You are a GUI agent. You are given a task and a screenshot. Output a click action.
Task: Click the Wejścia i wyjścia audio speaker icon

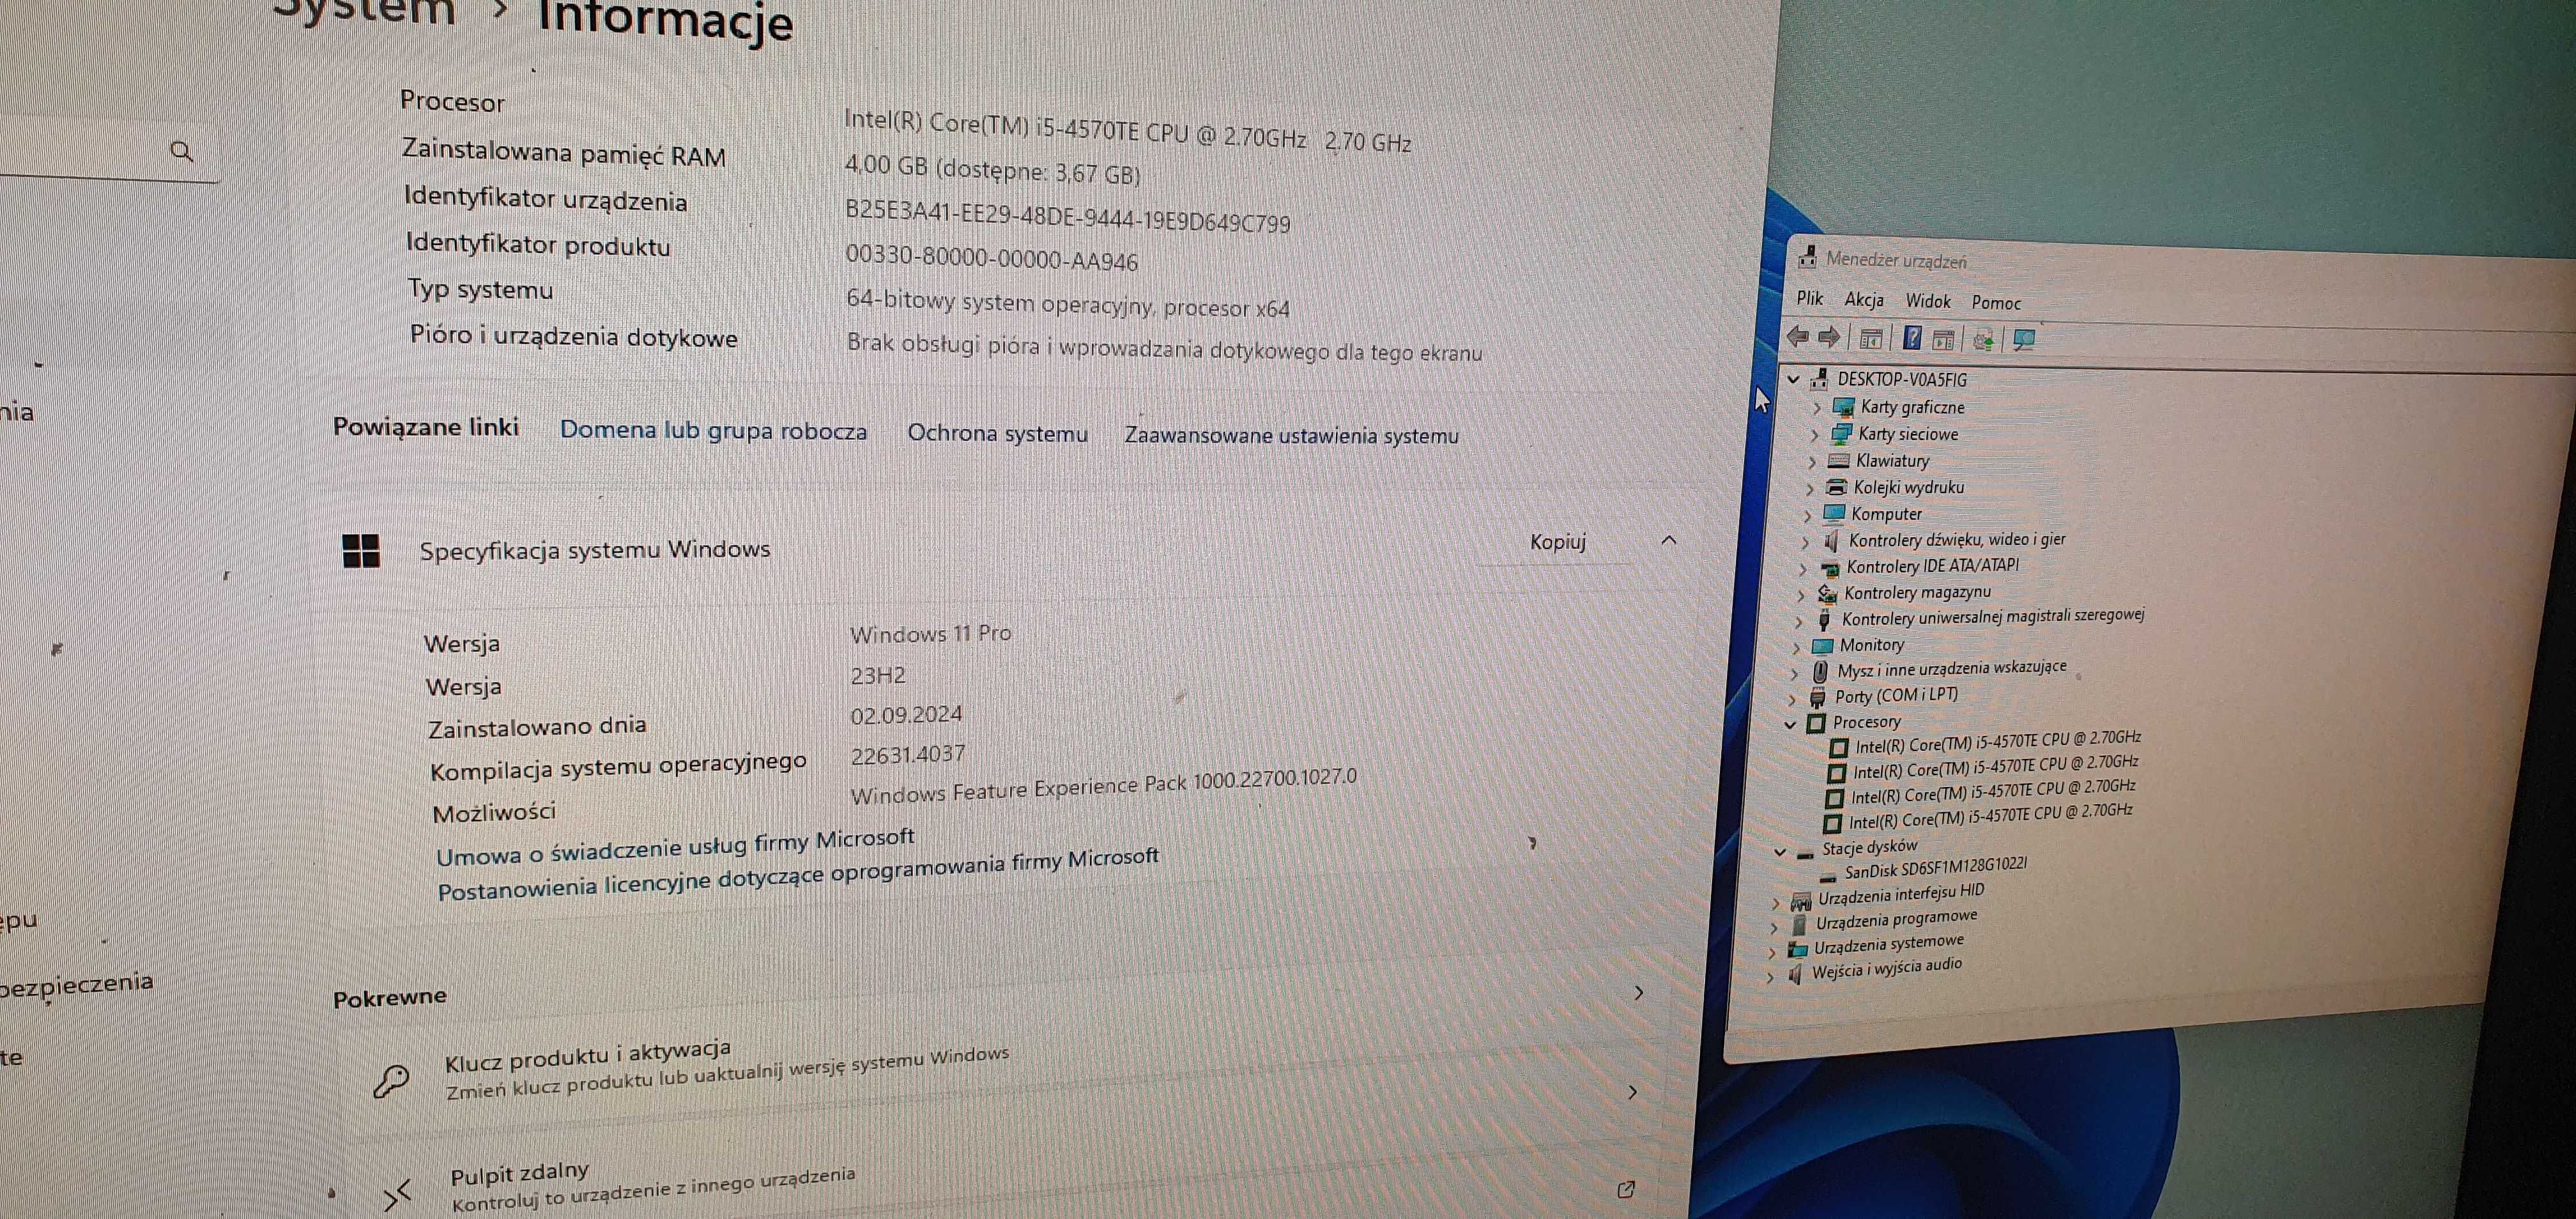(x=1795, y=973)
